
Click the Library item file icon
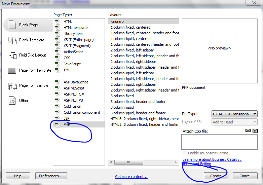click(58, 34)
